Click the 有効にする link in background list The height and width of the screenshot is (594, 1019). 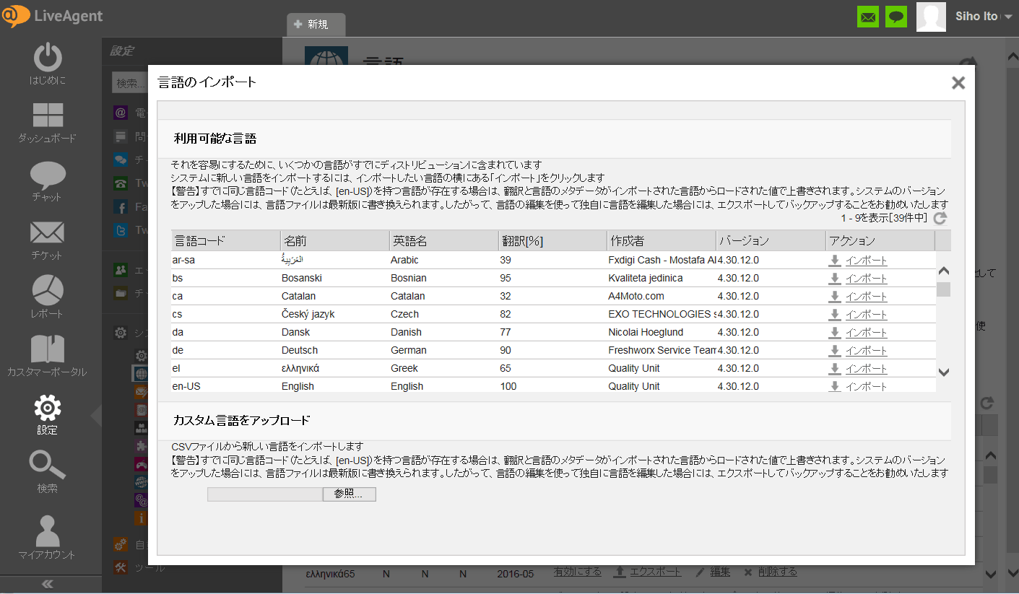coord(578,572)
